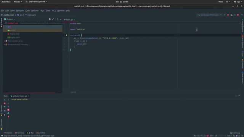The width and height of the screenshot is (244, 137).
Task: Open Run panel options menu icon
Action: [236, 96]
